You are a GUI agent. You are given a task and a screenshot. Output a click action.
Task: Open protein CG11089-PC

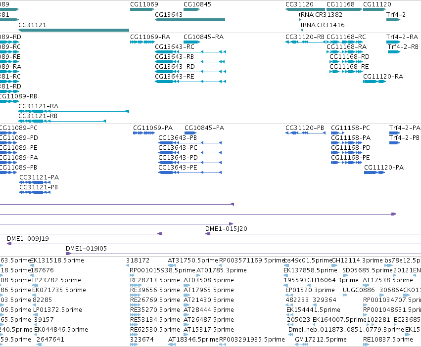coord(8,133)
